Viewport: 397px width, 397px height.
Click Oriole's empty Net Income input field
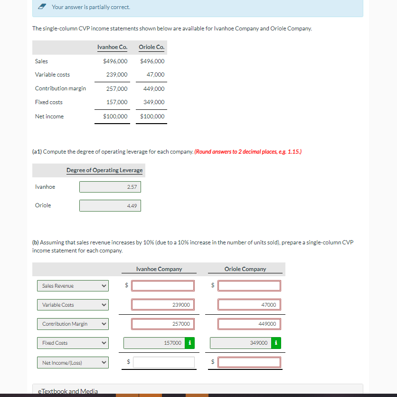coord(249,362)
